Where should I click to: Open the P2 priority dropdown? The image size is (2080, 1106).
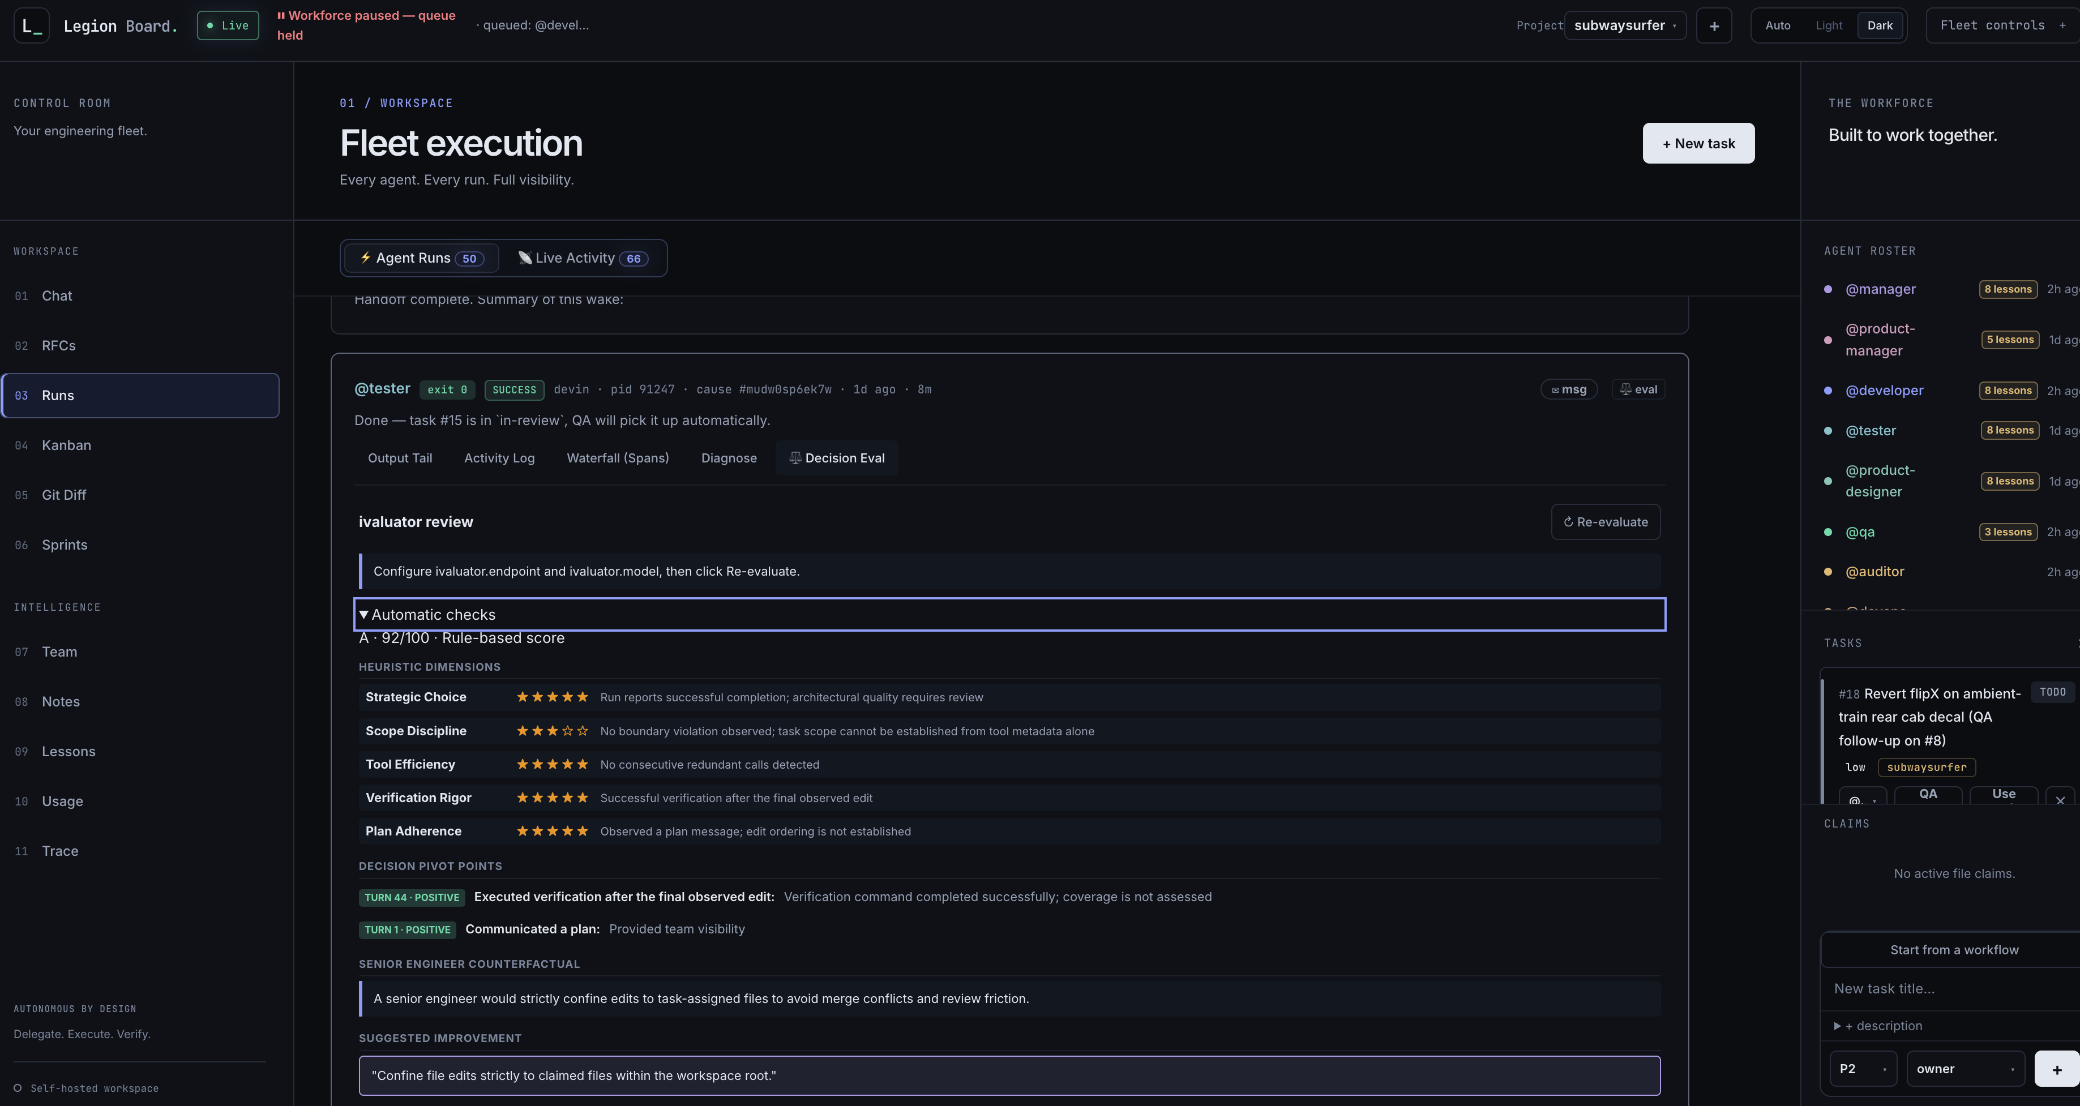[1863, 1069]
